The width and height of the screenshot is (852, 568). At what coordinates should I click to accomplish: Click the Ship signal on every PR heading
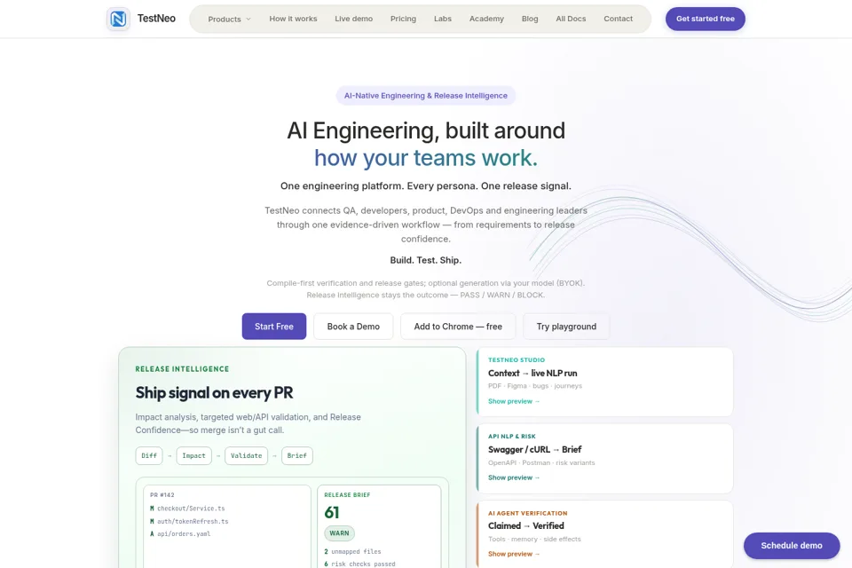tap(214, 392)
